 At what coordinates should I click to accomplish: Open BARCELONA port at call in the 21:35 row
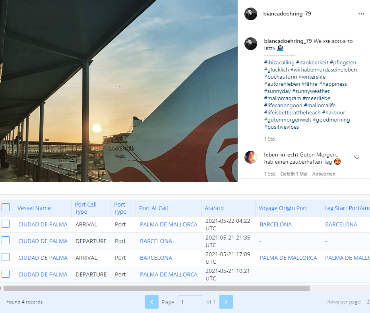tap(156, 241)
